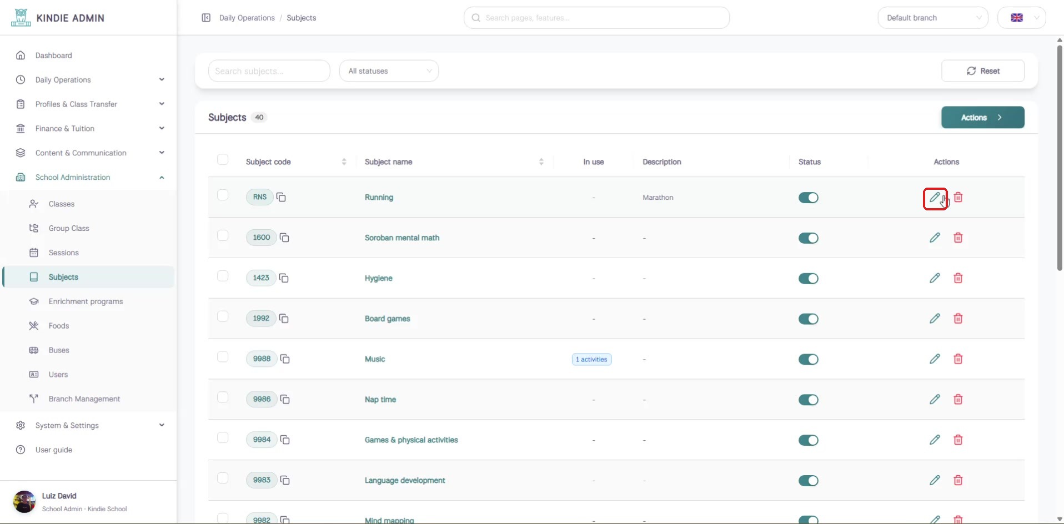Turn off the Music subject status
This screenshot has height=524, width=1064.
(808, 359)
